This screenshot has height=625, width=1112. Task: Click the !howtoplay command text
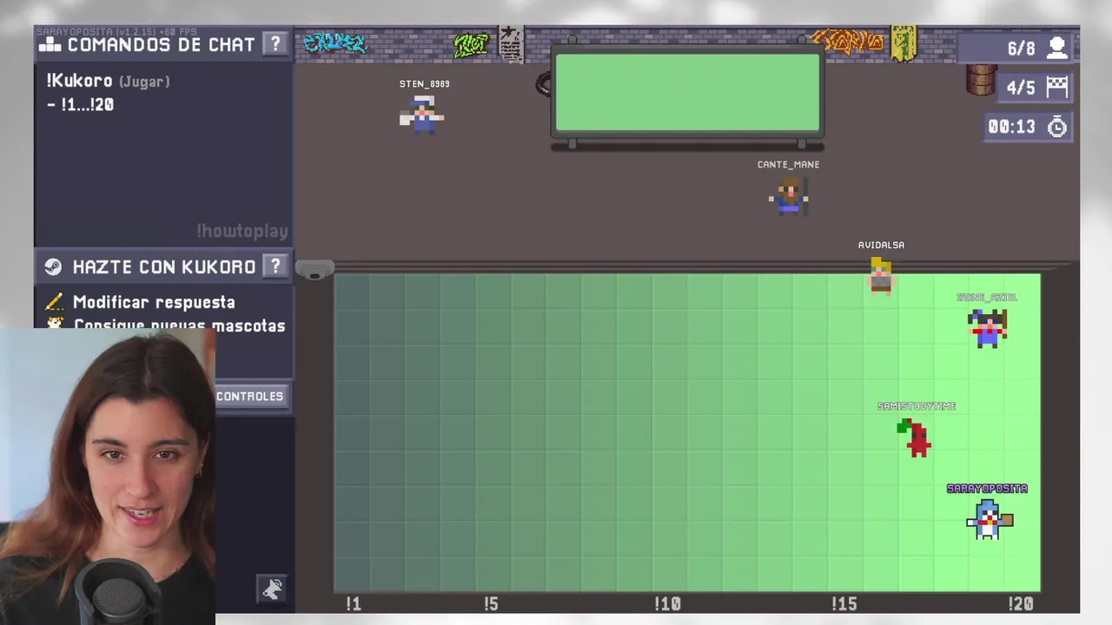pyautogui.click(x=242, y=231)
